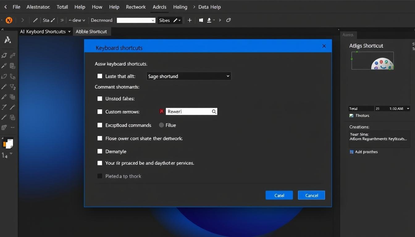Click the back arrow beside File
This screenshot has height=237, width=415.
click(x=5, y=7)
